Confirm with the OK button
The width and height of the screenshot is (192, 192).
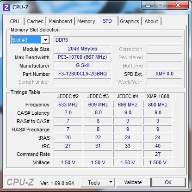(168, 182)
